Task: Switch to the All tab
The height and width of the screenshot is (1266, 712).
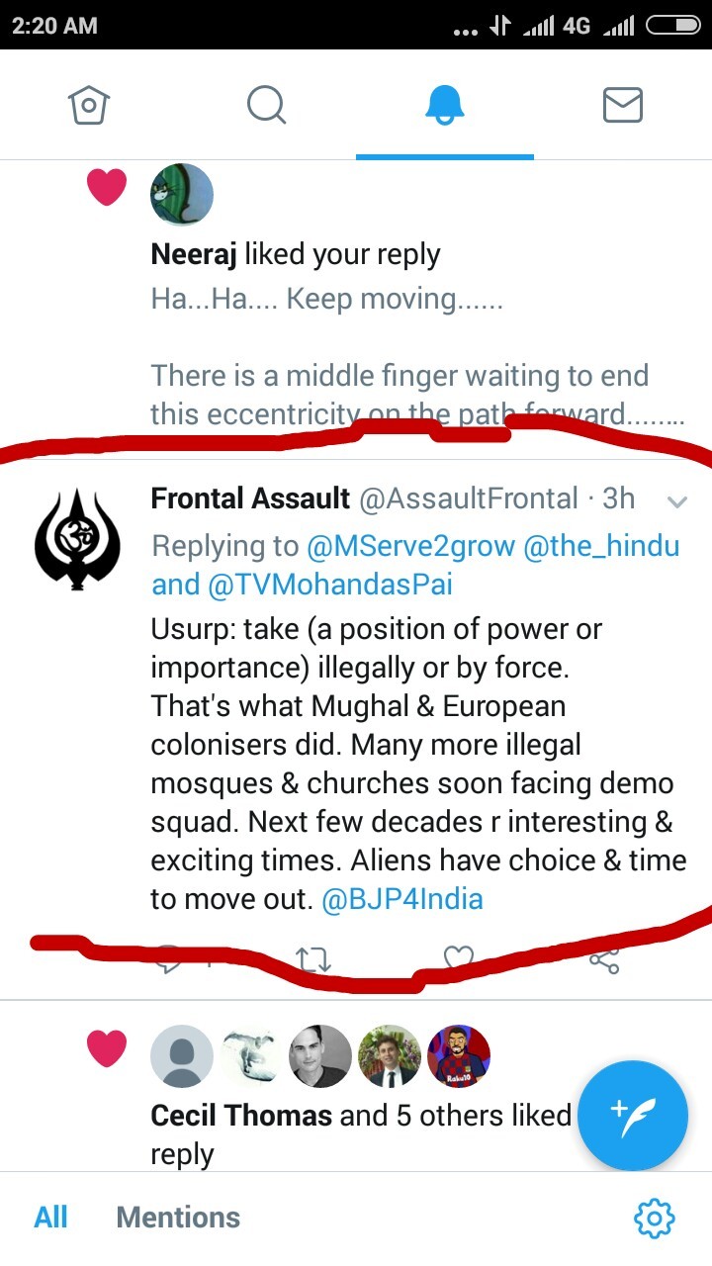Action: point(50,1217)
